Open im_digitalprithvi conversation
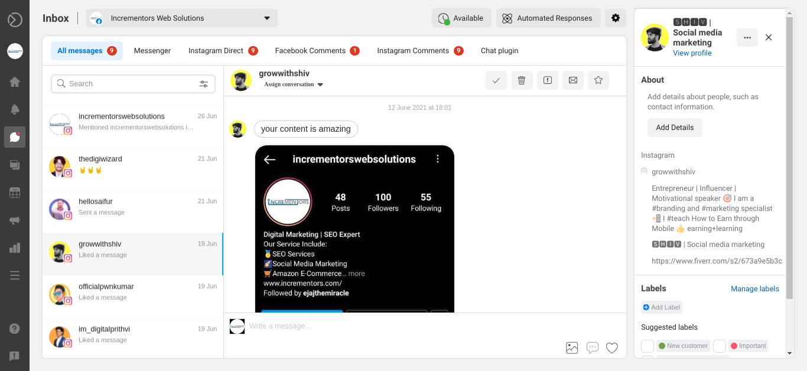The height and width of the screenshot is (371, 807). 133,338
